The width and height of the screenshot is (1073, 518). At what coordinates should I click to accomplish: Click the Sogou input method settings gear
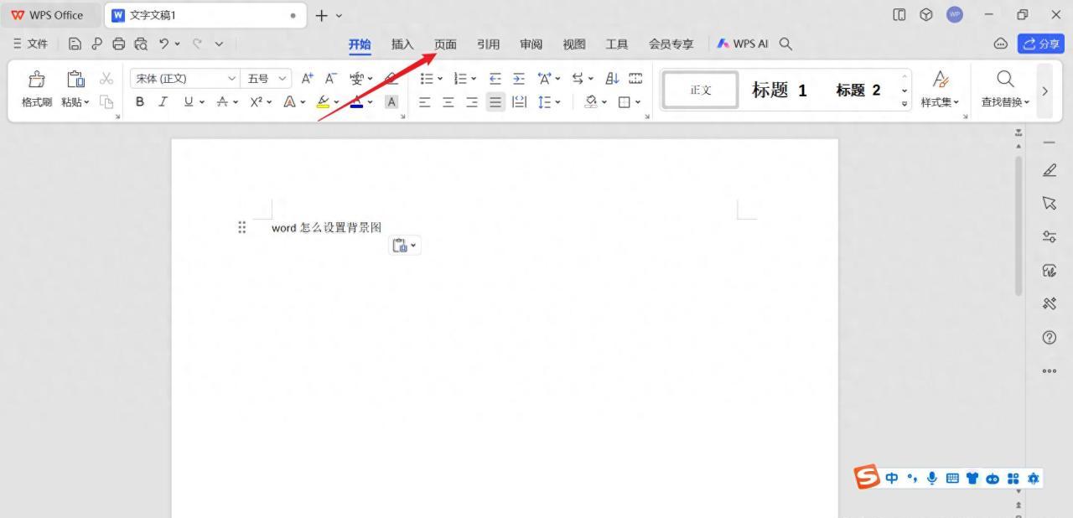(1034, 478)
